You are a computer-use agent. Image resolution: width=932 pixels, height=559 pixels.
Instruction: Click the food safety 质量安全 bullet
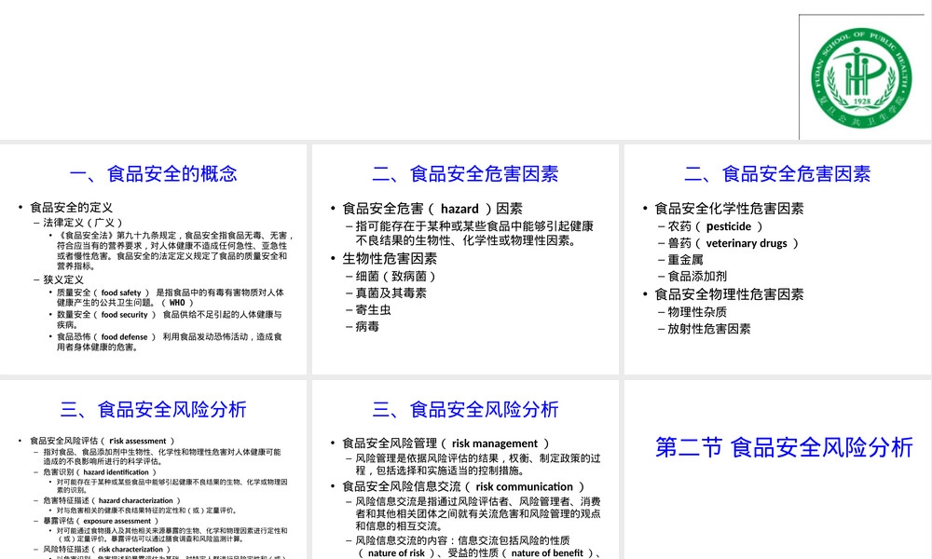171,297
